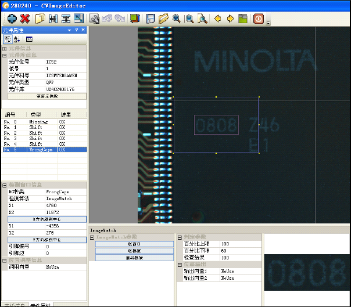The height and width of the screenshot is (307, 351).
Task: Switch to the 元件属性 bottom tab
Action: click(x=41, y=304)
